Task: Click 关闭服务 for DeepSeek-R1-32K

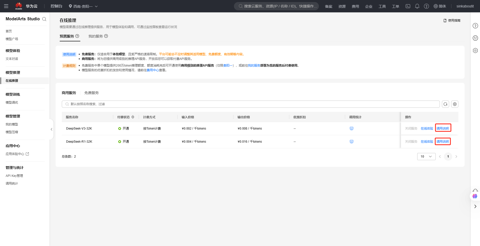Action: coord(411,142)
